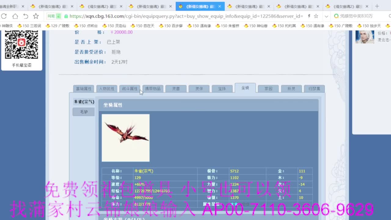The image size is (391, 220).
Task: Click the 精力 value 1102
Action: point(234,178)
